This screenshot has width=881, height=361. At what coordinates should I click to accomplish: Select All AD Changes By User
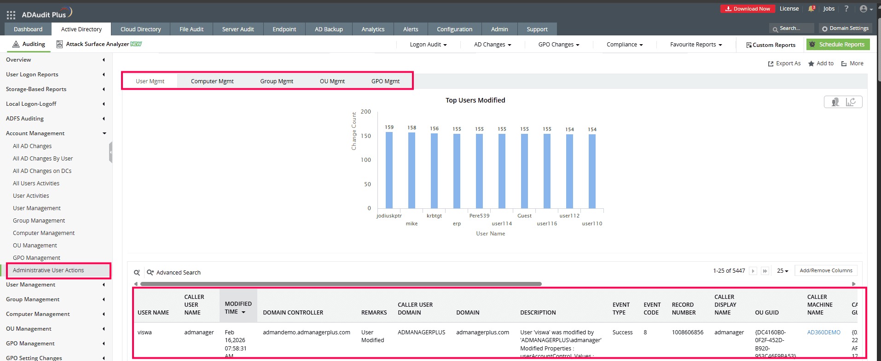pyautogui.click(x=43, y=159)
